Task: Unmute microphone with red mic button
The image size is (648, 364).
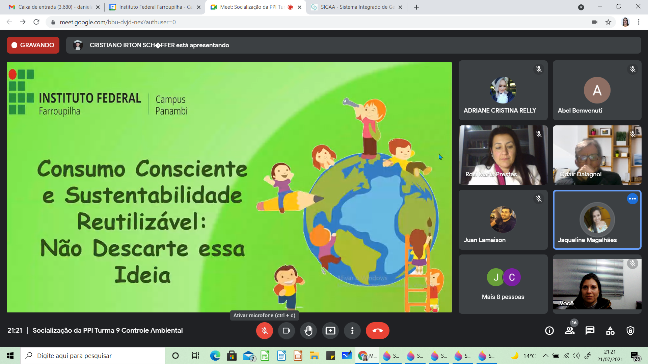Action: tap(264, 331)
